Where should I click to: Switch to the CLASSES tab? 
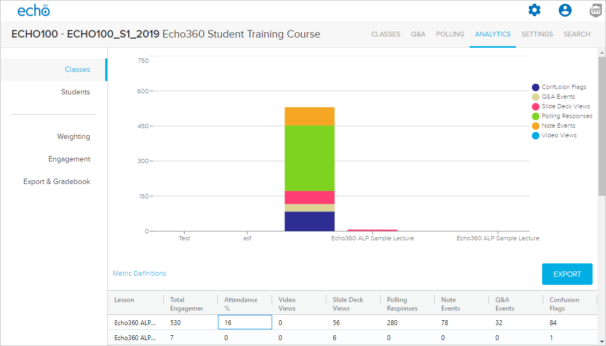pyautogui.click(x=386, y=34)
